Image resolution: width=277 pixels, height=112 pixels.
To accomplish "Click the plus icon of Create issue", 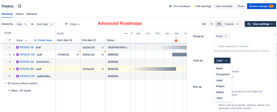I will coord(35,40).
